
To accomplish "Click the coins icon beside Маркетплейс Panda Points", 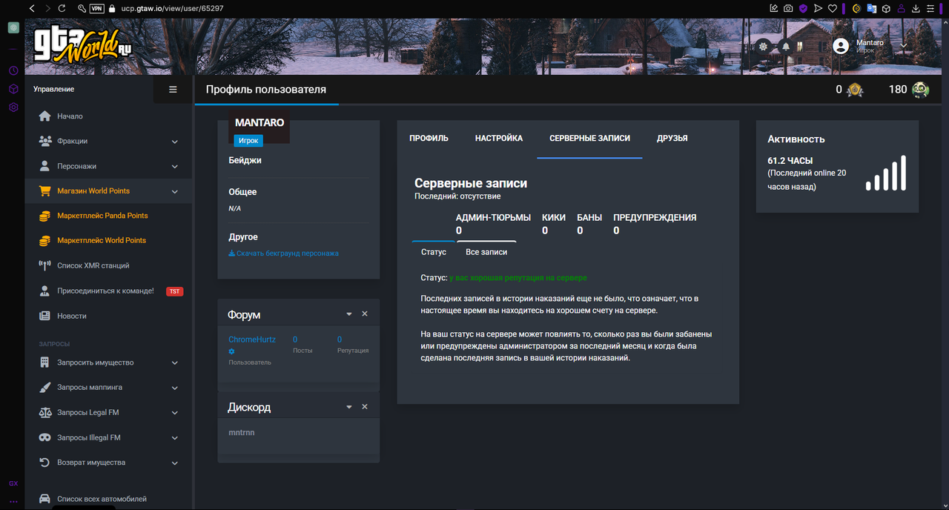I will 44,216.
